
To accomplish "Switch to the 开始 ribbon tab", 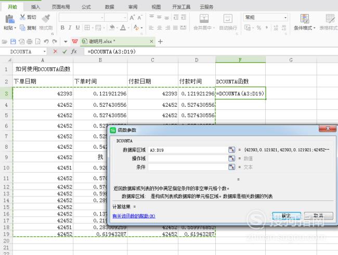I will click(x=12, y=7).
